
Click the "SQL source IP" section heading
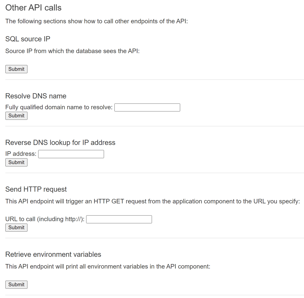[x=28, y=39]
